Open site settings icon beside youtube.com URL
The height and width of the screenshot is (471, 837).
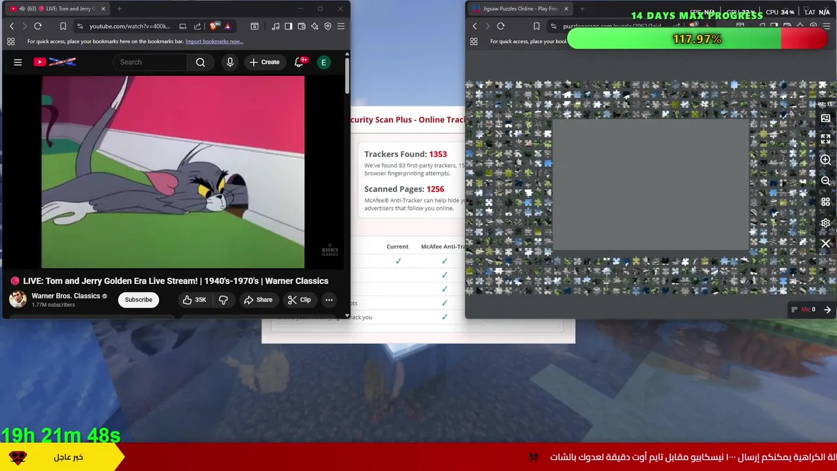[x=80, y=26]
